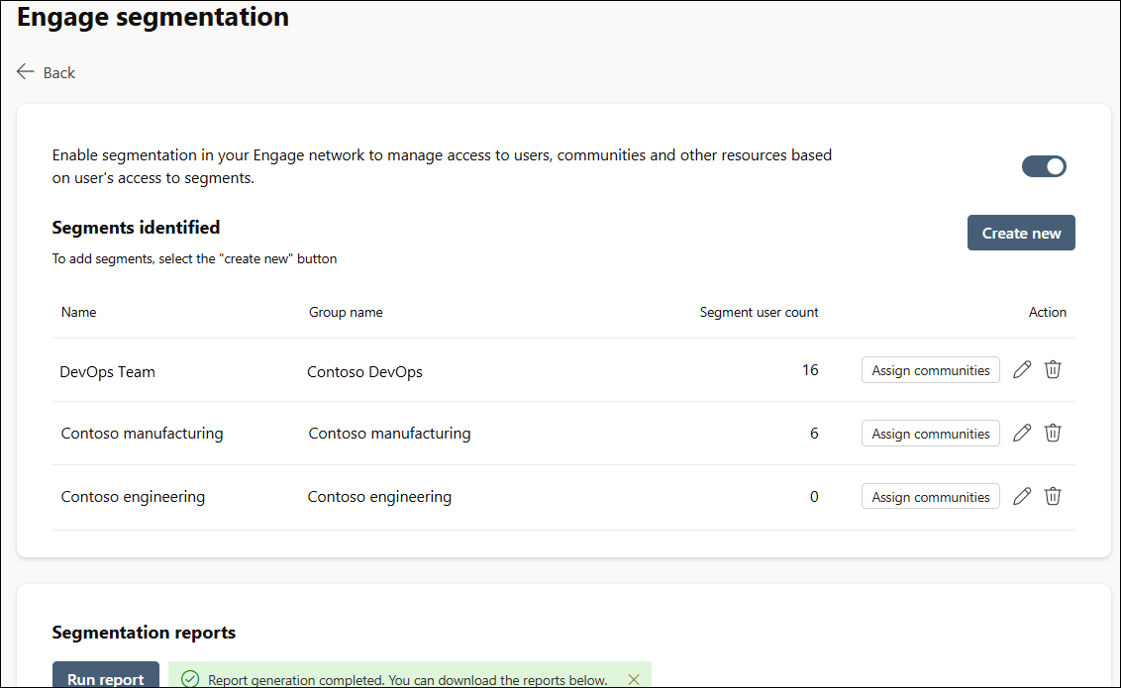Delete the Contoso manufacturing segment trash icon
The image size is (1121, 688).
[x=1053, y=433]
